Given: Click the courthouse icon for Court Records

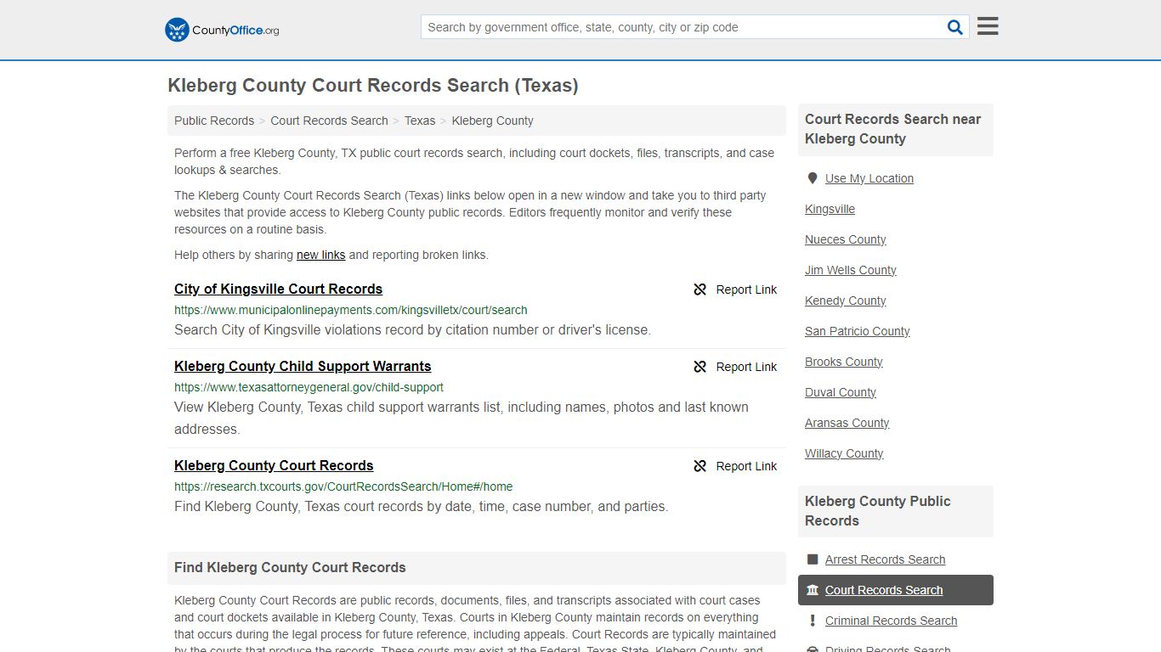Looking at the screenshot, I should pyautogui.click(x=813, y=590).
